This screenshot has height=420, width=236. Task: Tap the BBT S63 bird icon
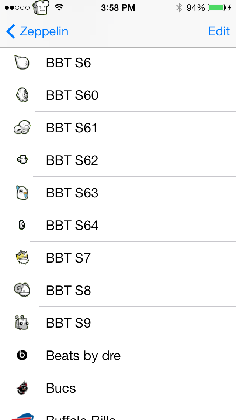[x=22, y=192]
